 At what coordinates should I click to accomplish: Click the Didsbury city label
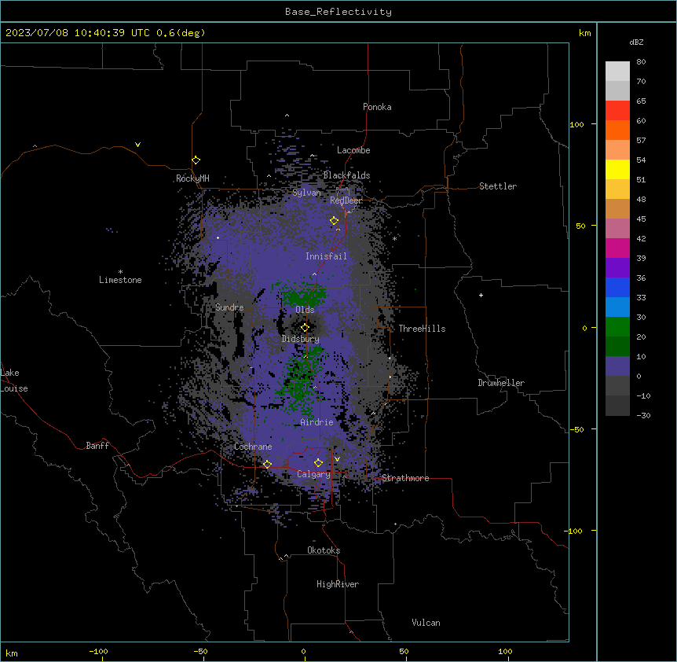coord(301,339)
